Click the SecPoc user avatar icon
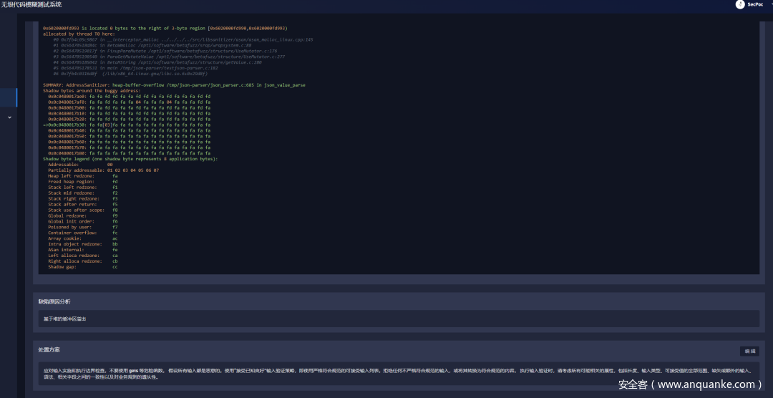 [x=740, y=4]
